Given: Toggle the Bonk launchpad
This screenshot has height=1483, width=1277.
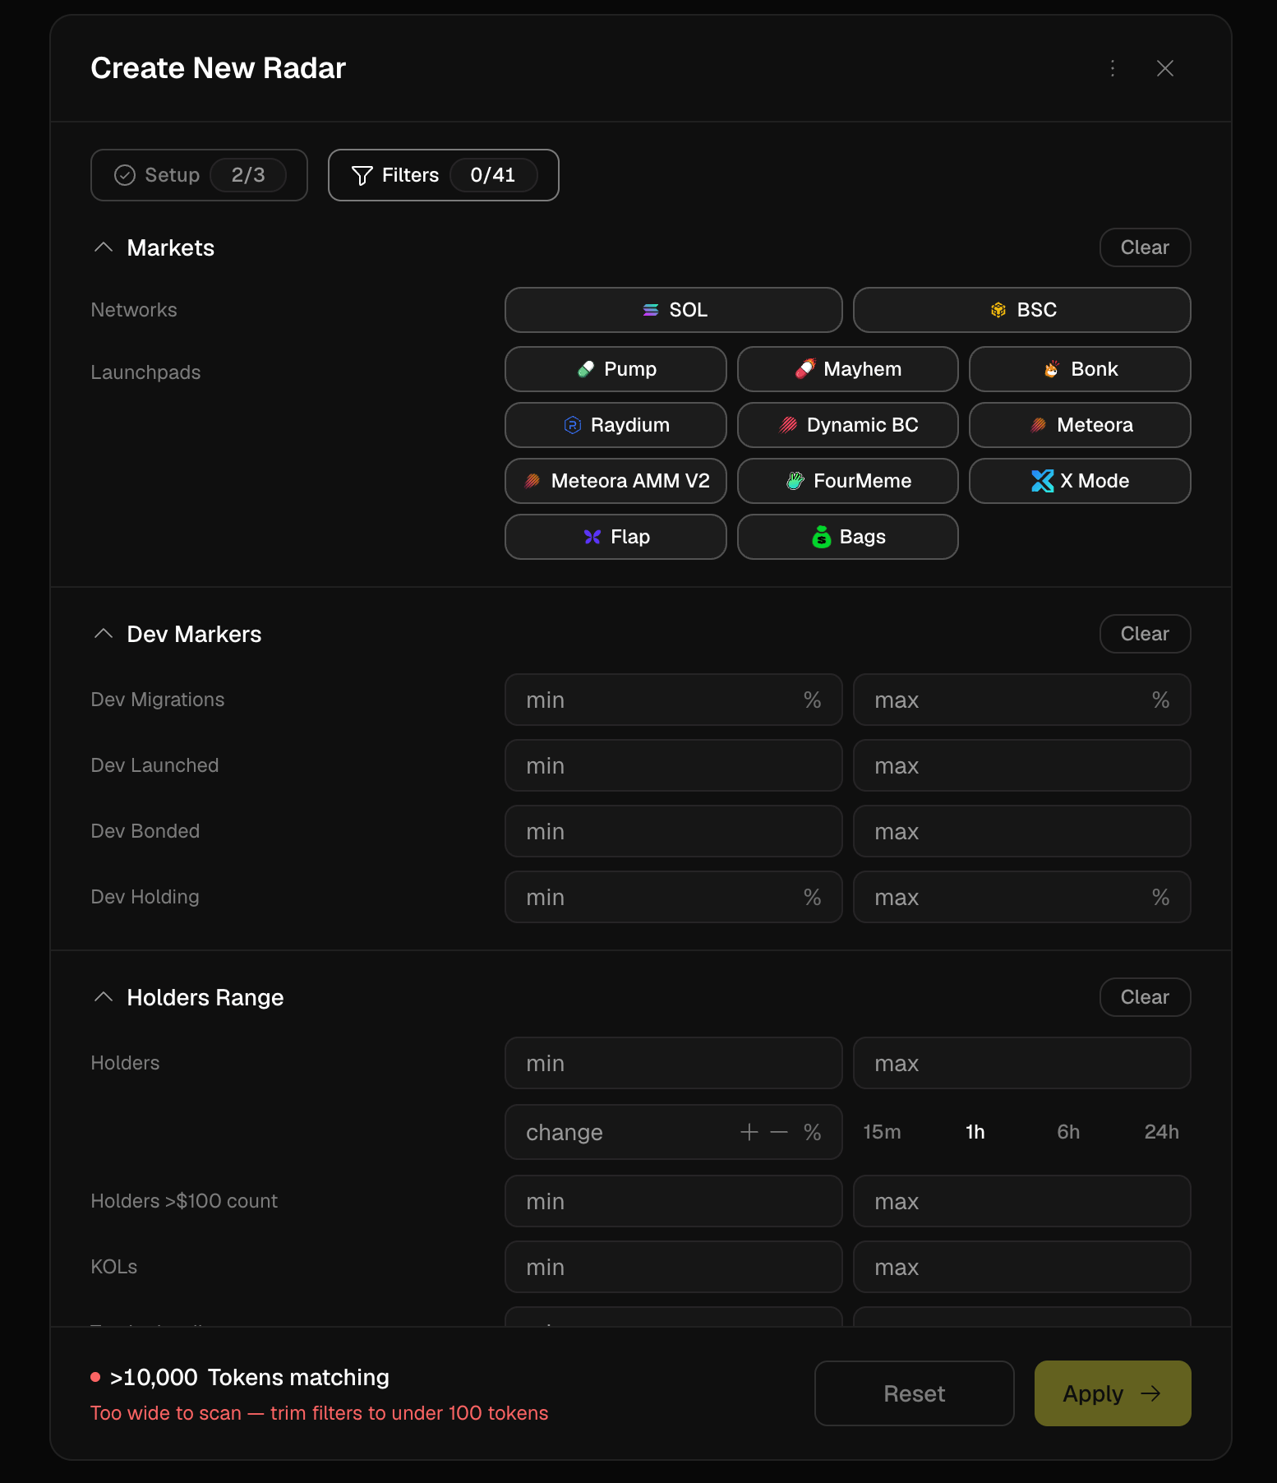Looking at the screenshot, I should [x=1080, y=369].
